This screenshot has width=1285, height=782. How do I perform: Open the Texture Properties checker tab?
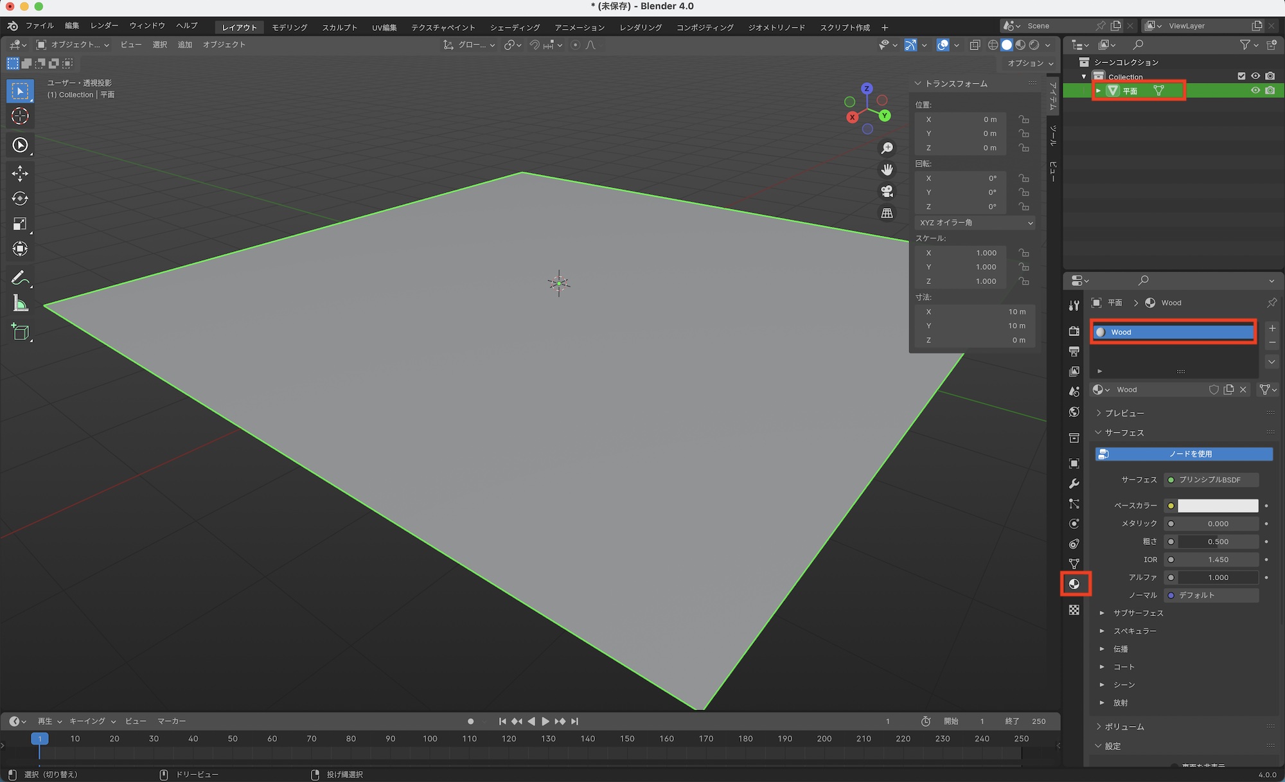(1074, 610)
